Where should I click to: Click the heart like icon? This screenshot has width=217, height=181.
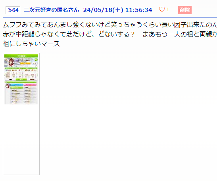click(162, 10)
